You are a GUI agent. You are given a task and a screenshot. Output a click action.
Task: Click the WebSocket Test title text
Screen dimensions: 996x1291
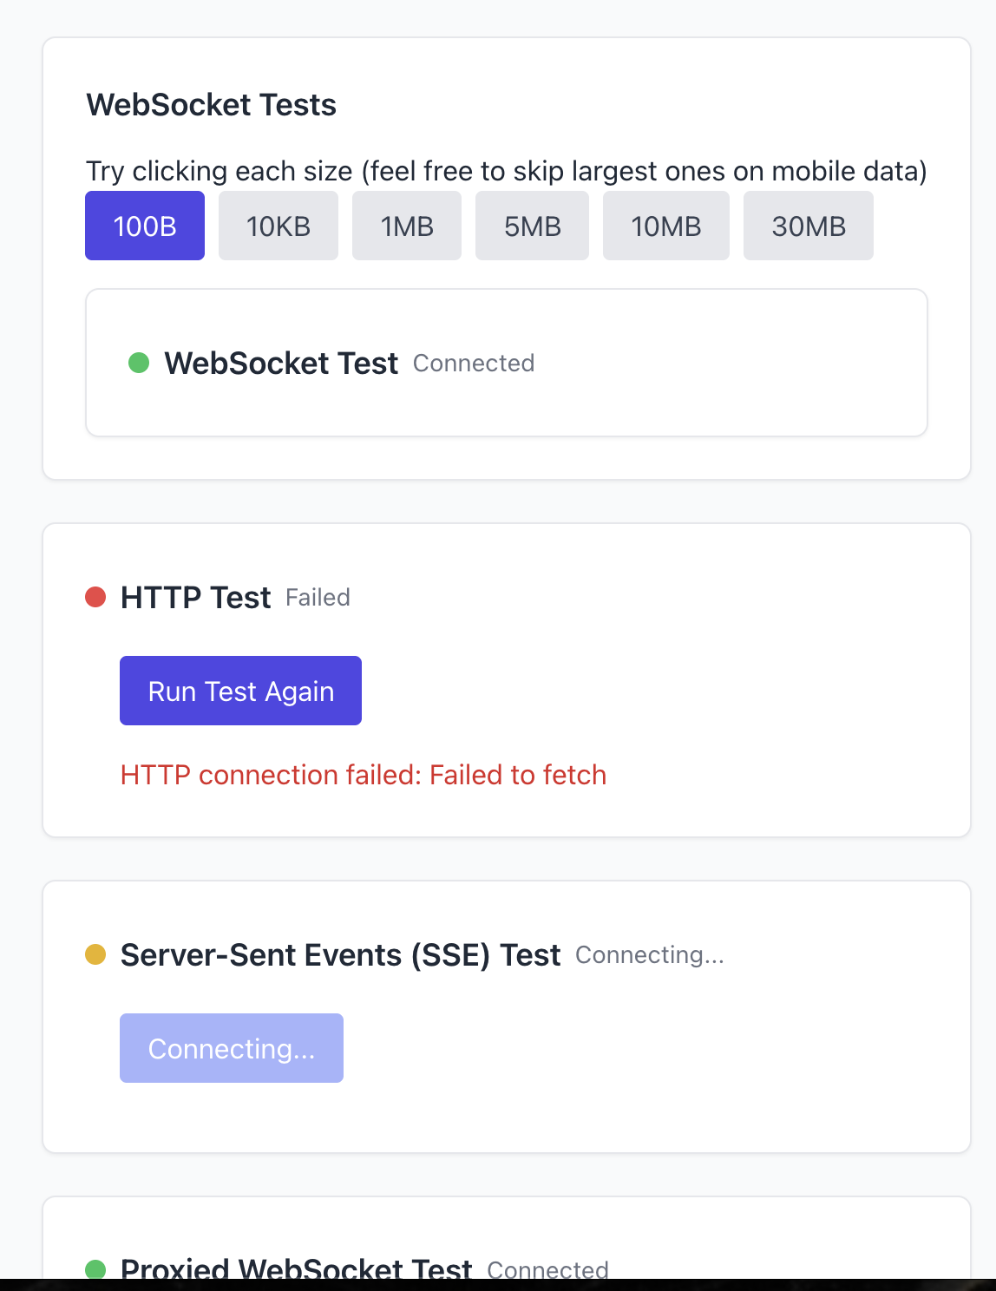coord(281,363)
